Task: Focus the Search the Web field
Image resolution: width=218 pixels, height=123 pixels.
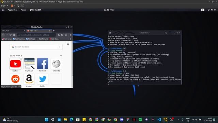Action: coord(36,47)
